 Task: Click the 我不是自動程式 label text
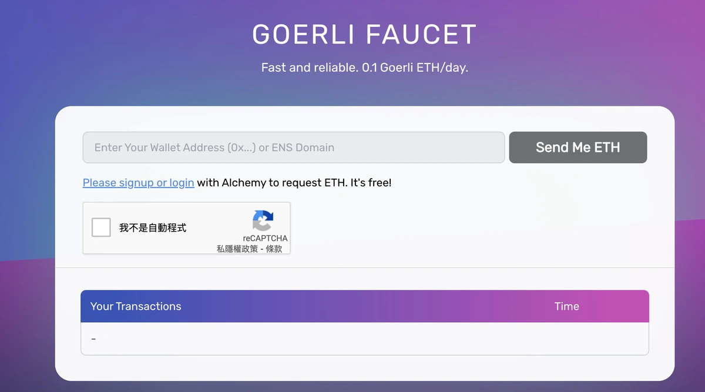click(x=153, y=228)
